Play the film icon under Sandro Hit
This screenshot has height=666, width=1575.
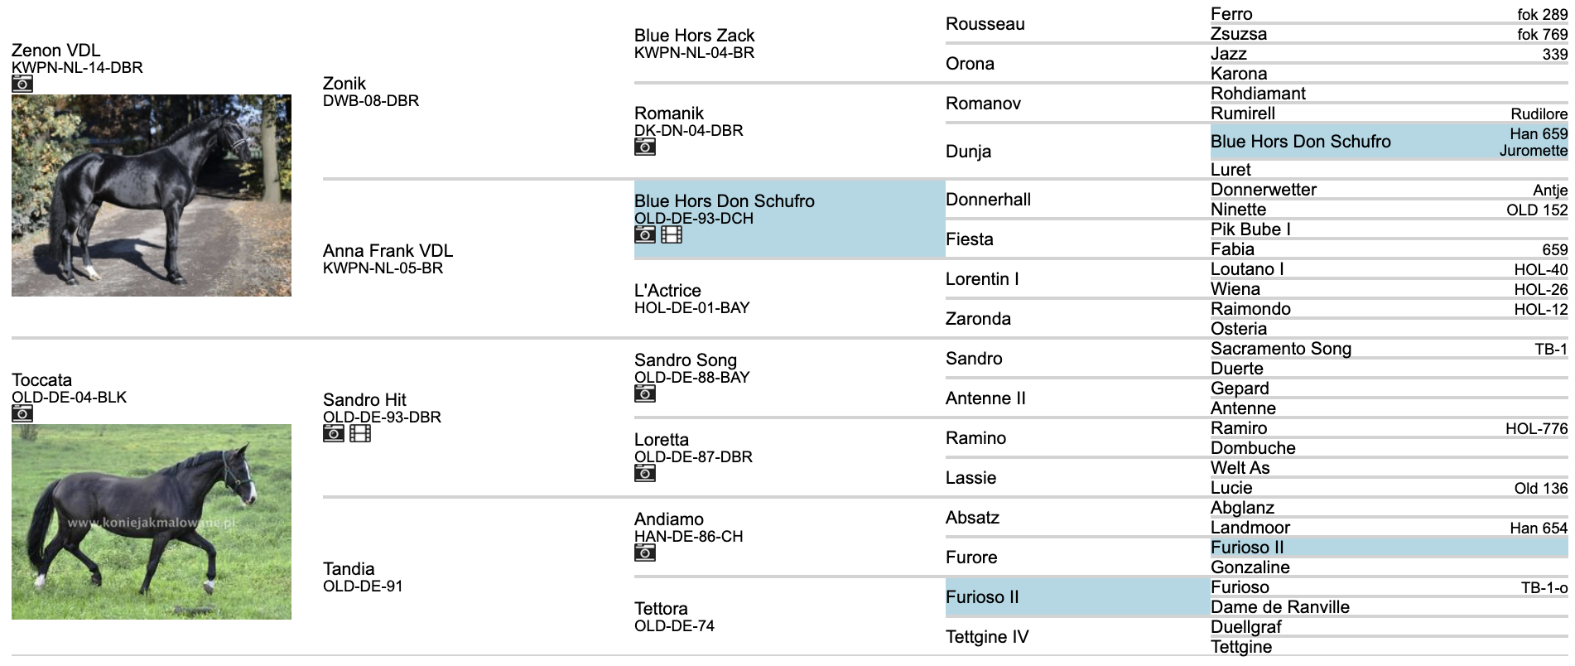point(360,433)
